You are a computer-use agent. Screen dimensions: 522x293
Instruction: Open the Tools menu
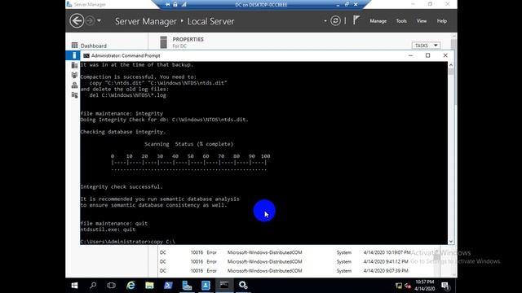pyautogui.click(x=401, y=21)
